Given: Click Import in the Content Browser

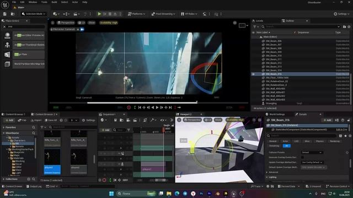Looking at the screenshot, I should [36, 120].
